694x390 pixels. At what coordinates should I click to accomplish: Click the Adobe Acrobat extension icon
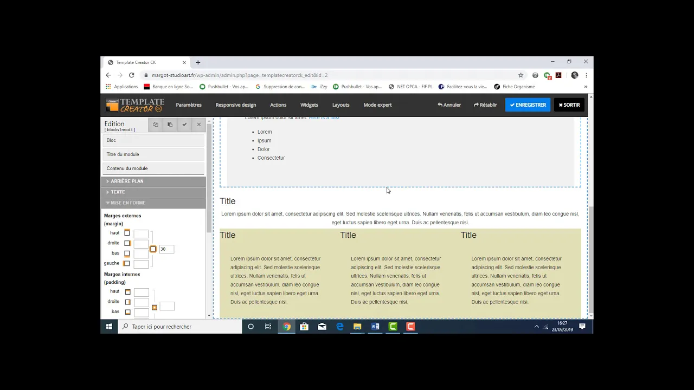pyautogui.click(x=558, y=75)
